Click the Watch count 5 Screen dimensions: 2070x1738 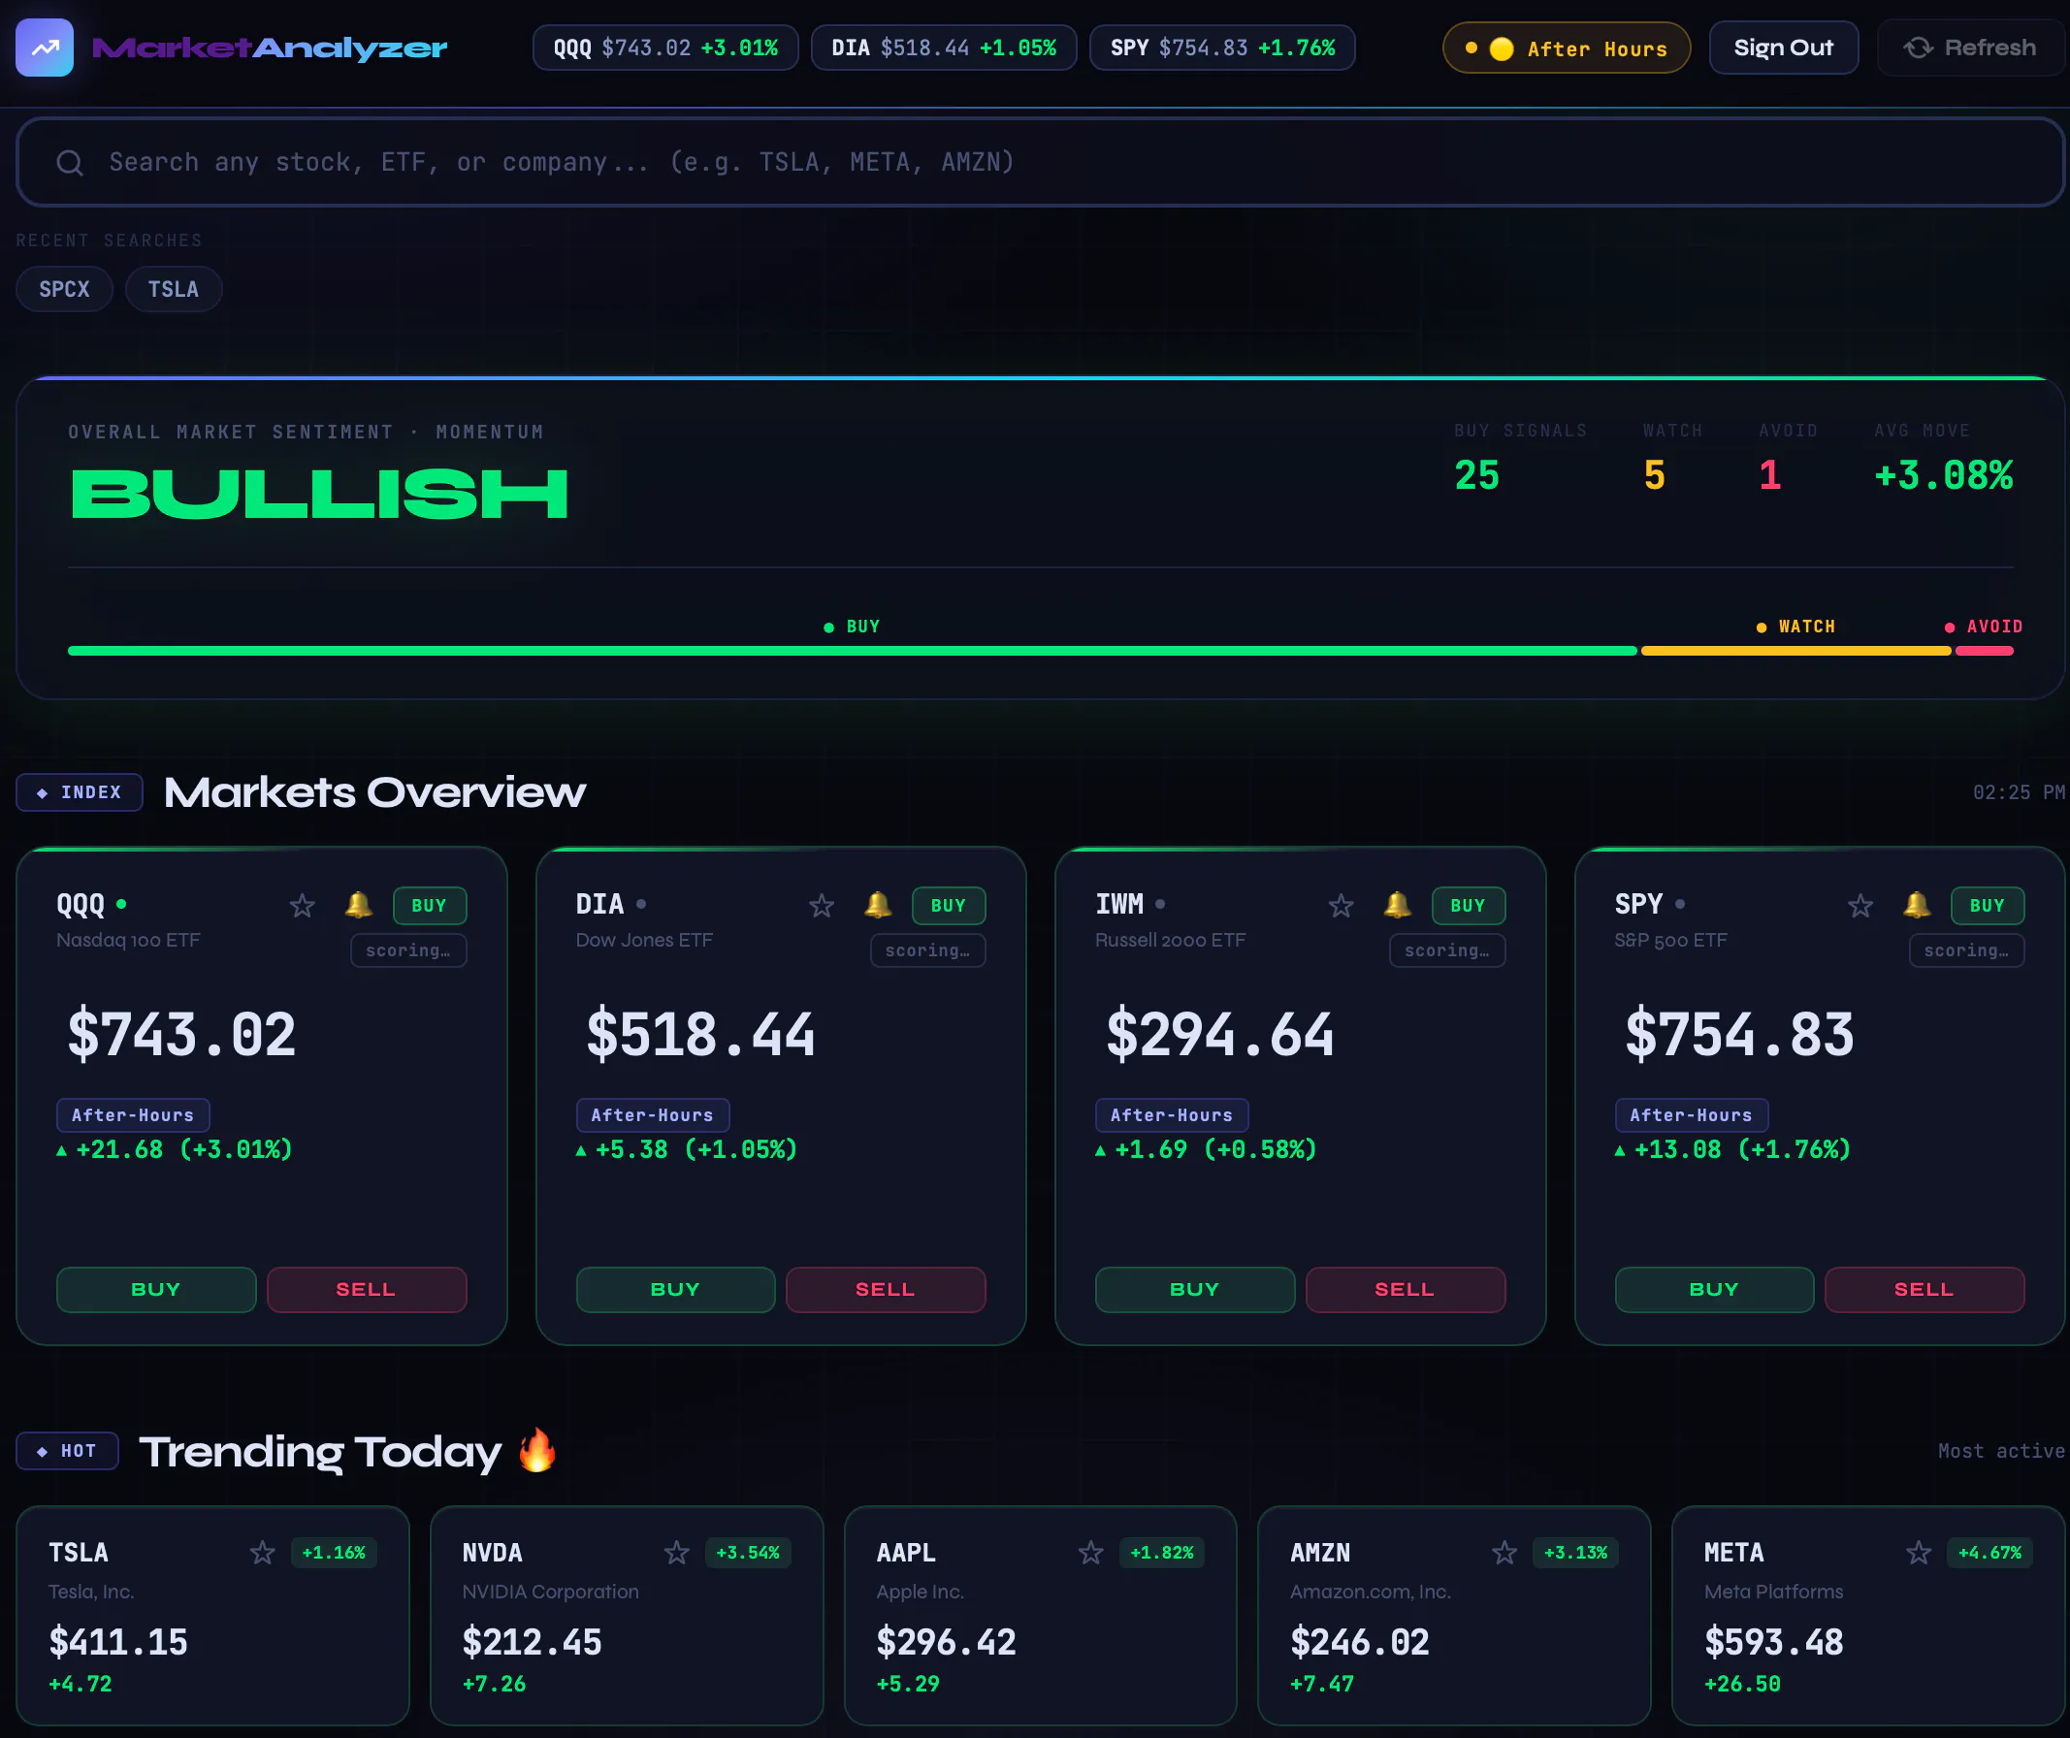(1654, 476)
